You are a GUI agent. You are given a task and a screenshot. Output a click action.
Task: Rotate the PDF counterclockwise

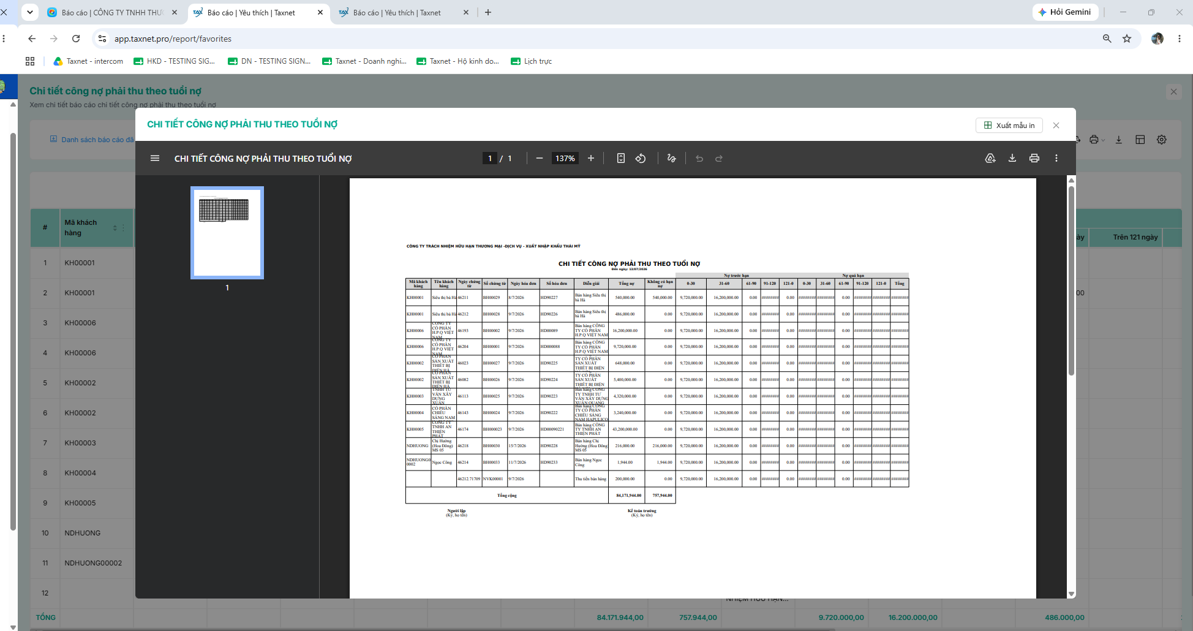click(640, 158)
